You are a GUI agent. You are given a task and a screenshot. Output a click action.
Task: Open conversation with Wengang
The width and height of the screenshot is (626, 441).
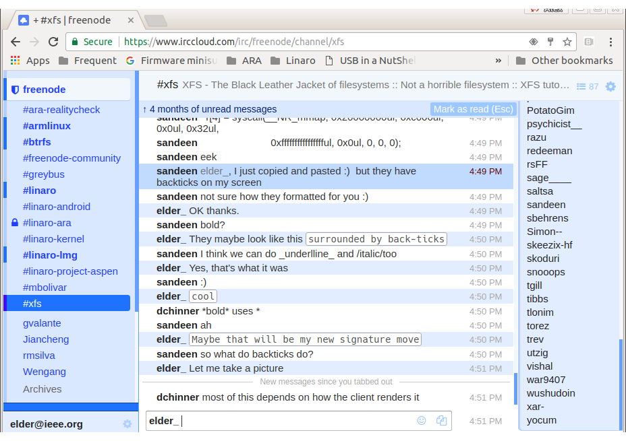(45, 372)
